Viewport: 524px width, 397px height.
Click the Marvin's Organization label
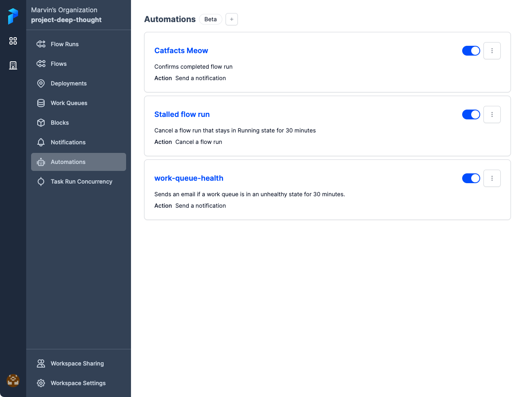[64, 10]
